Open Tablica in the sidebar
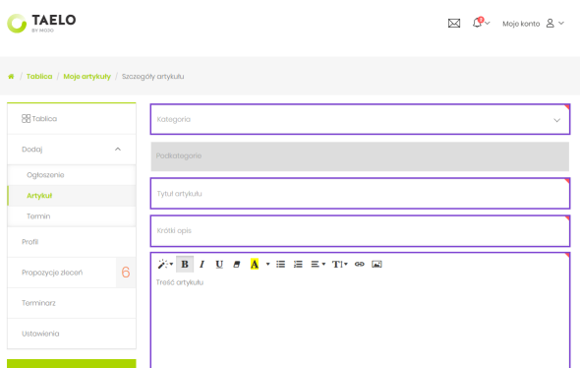The height and width of the screenshot is (368, 580). pos(72,118)
